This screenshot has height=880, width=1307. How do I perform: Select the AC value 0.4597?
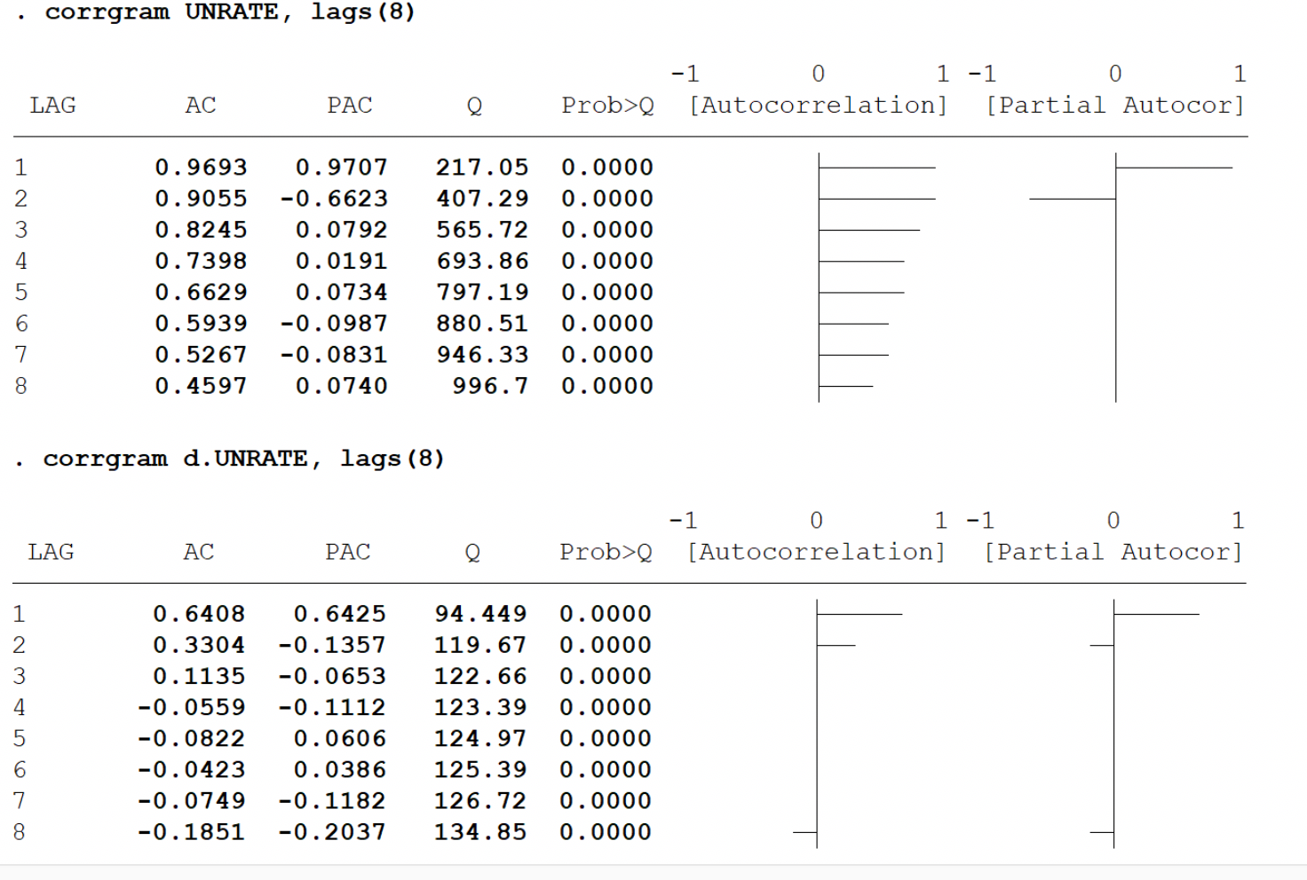point(201,386)
